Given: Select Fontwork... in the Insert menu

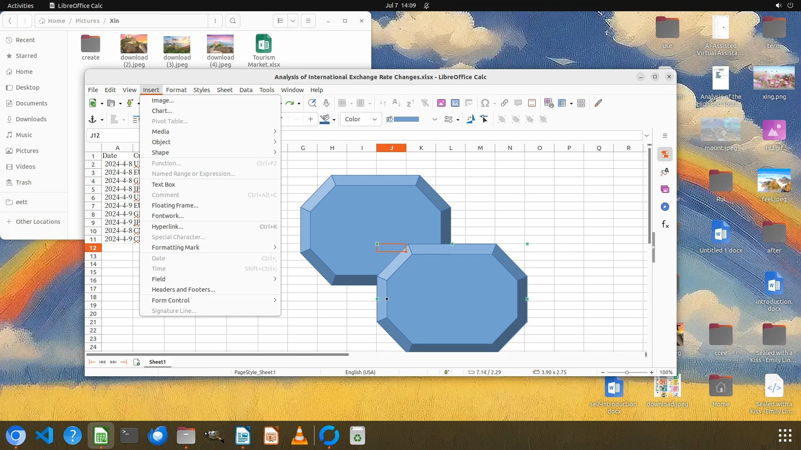Looking at the screenshot, I should pyautogui.click(x=168, y=216).
